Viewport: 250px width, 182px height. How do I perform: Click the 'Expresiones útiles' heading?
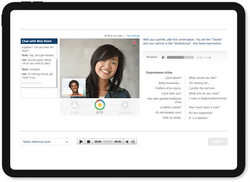[159, 73]
